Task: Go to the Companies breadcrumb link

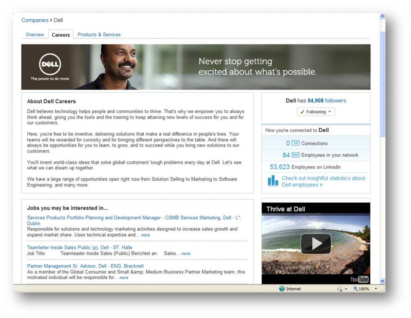Action: (x=35, y=20)
